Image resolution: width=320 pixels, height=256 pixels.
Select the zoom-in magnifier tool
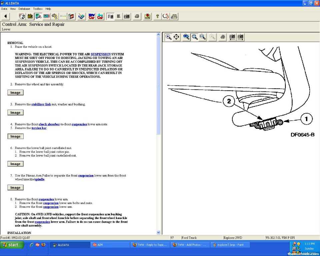point(168,37)
